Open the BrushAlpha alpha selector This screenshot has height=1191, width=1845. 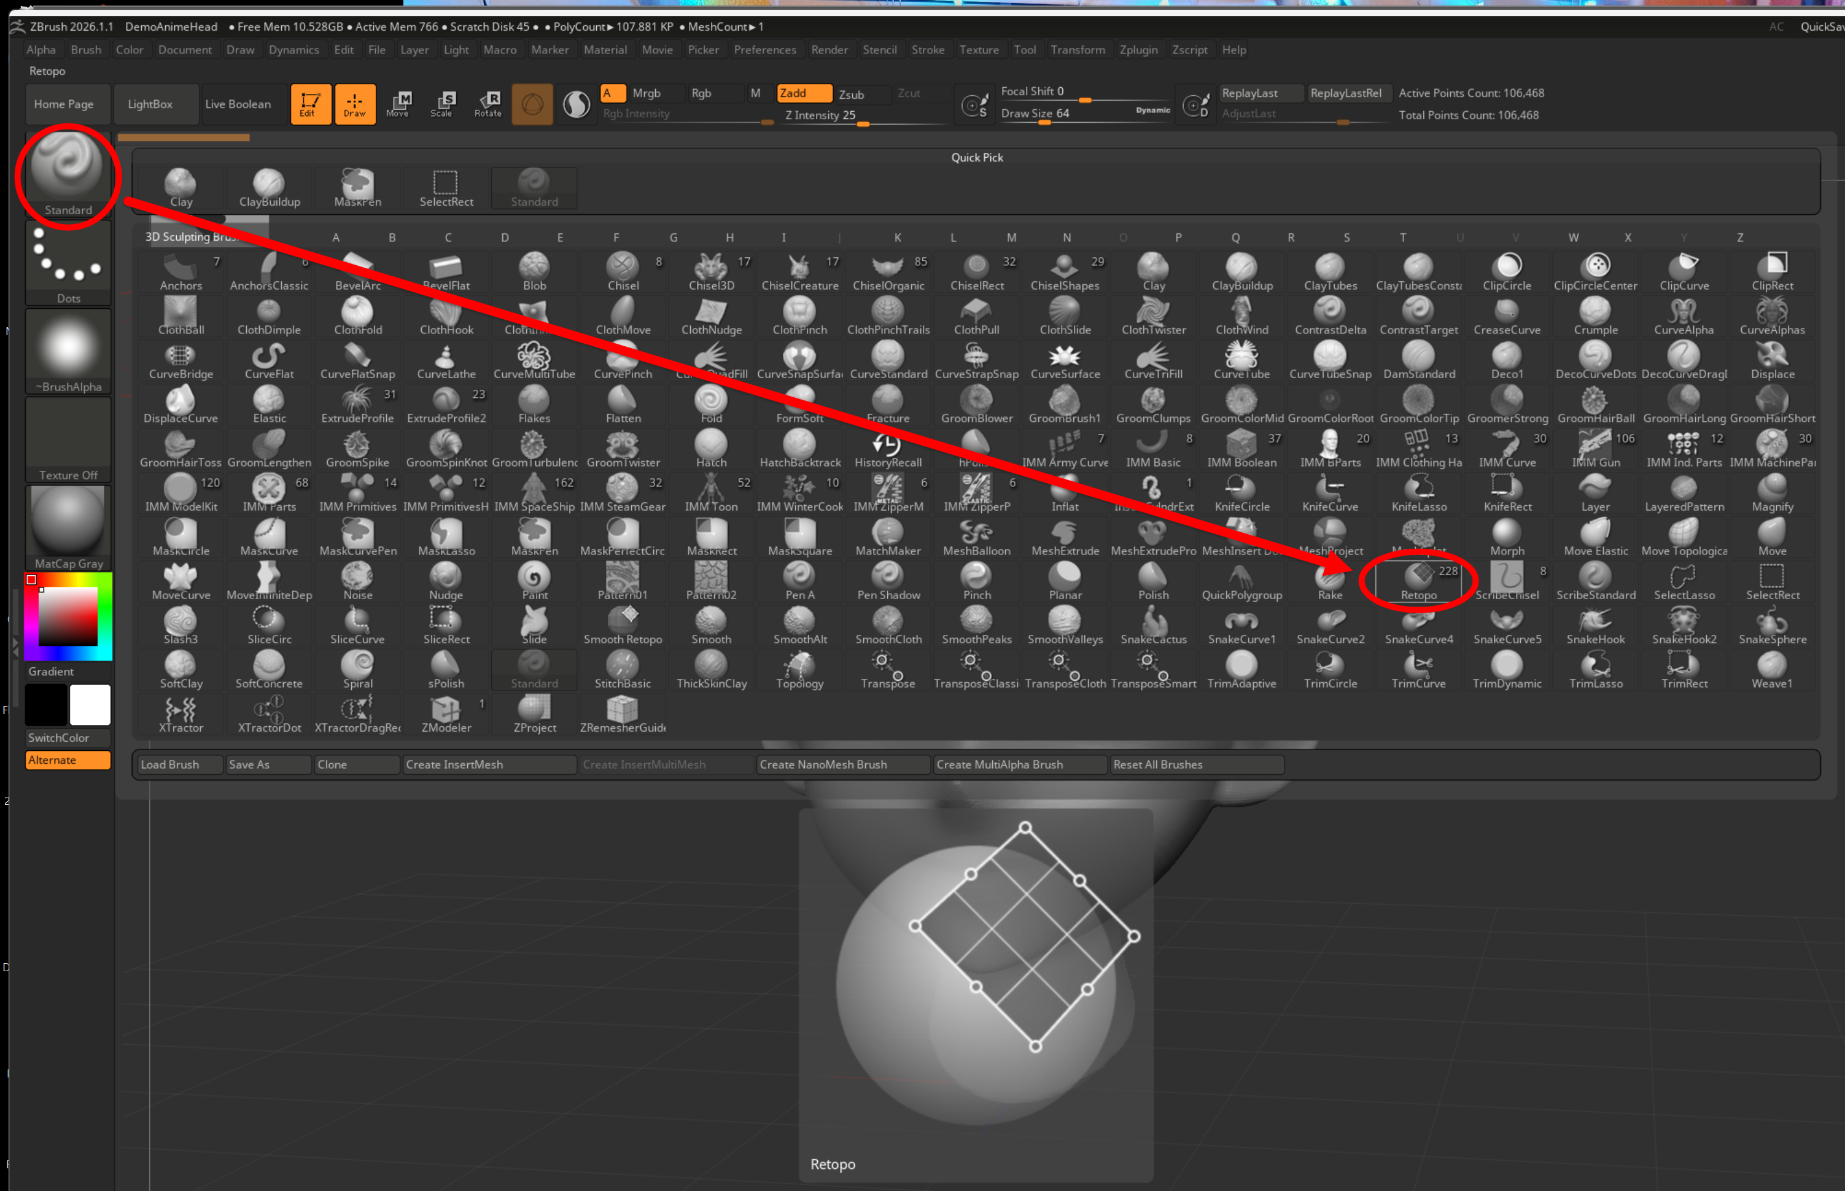68,351
